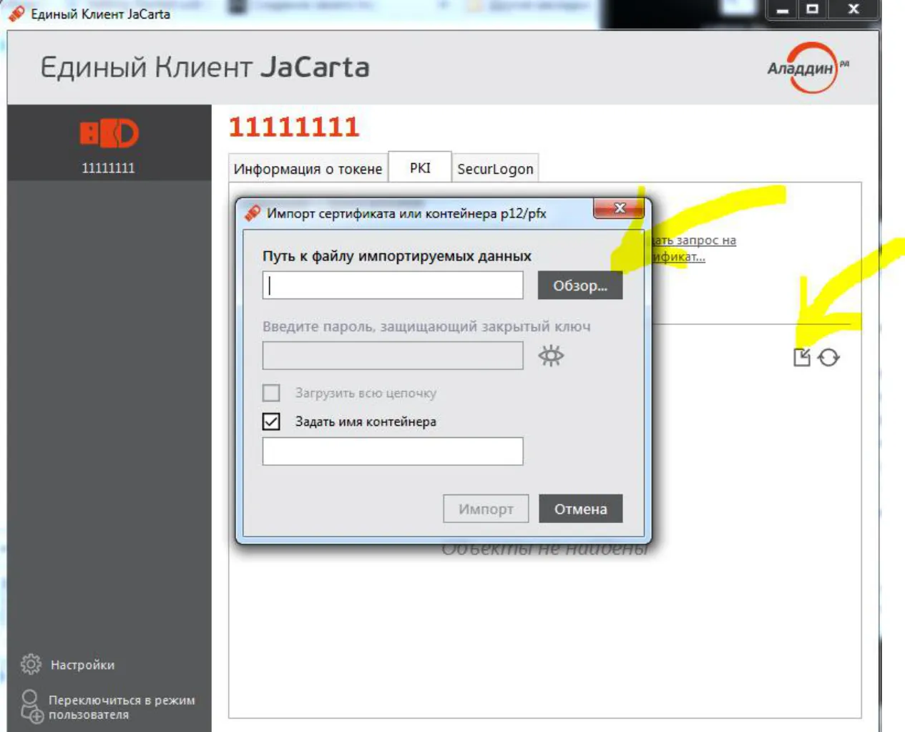905x732 pixels.
Task: Toggle password visibility eye icon
Action: [x=551, y=356]
